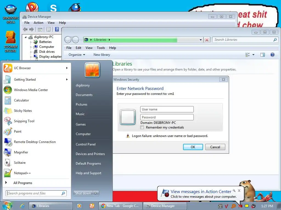Screen dimensions: 281x210
Task: Open Notepad++ from Start menu
Action: [x=36, y=173]
